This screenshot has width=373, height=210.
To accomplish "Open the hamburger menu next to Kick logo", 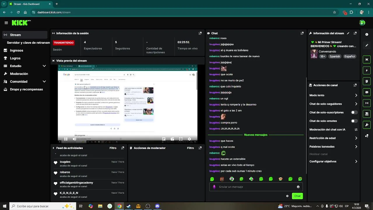I will (6, 23).
